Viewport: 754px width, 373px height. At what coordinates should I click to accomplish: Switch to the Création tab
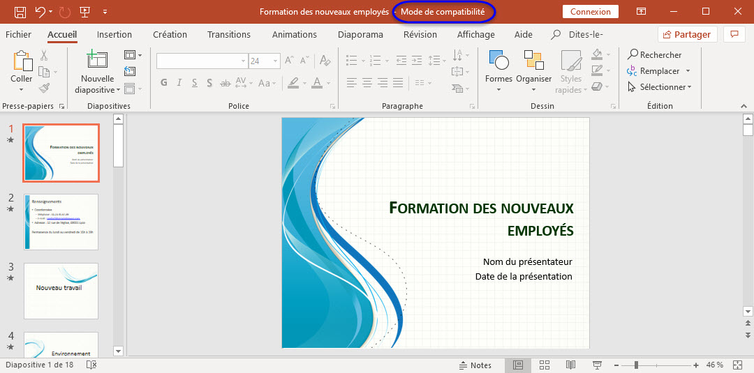pos(170,35)
